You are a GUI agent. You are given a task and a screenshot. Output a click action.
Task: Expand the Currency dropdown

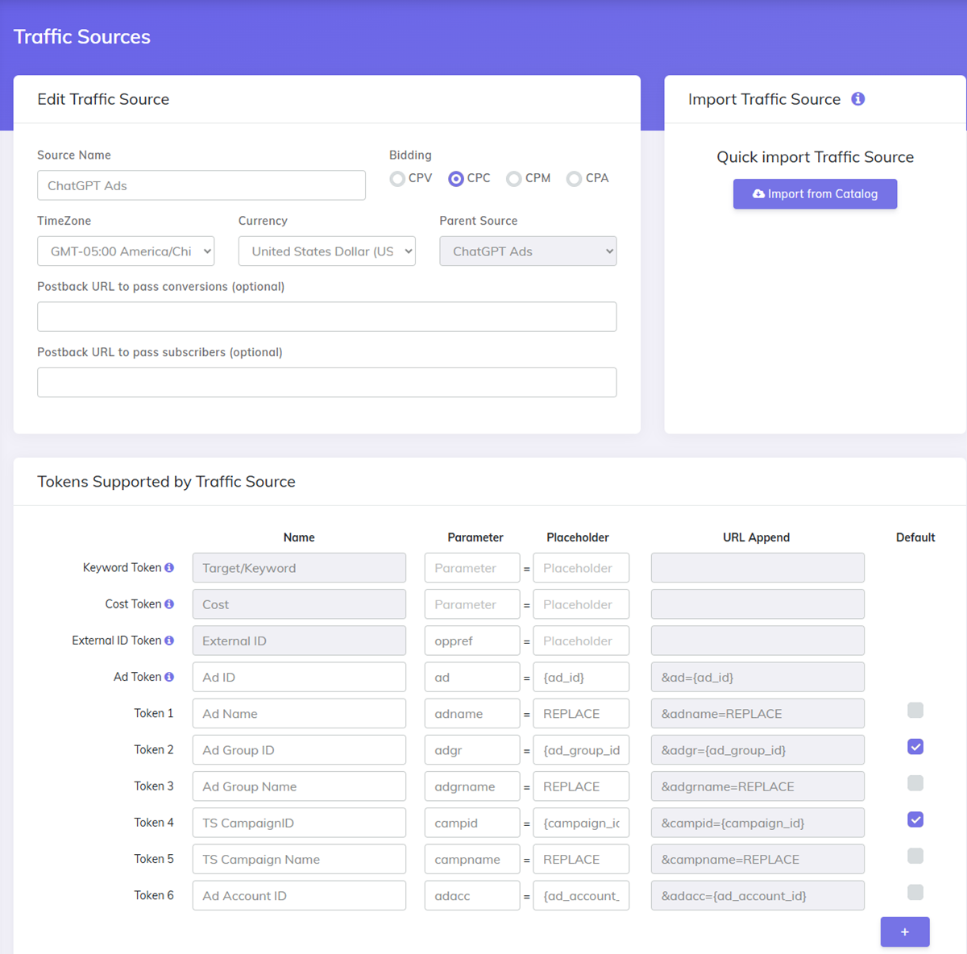point(327,251)
